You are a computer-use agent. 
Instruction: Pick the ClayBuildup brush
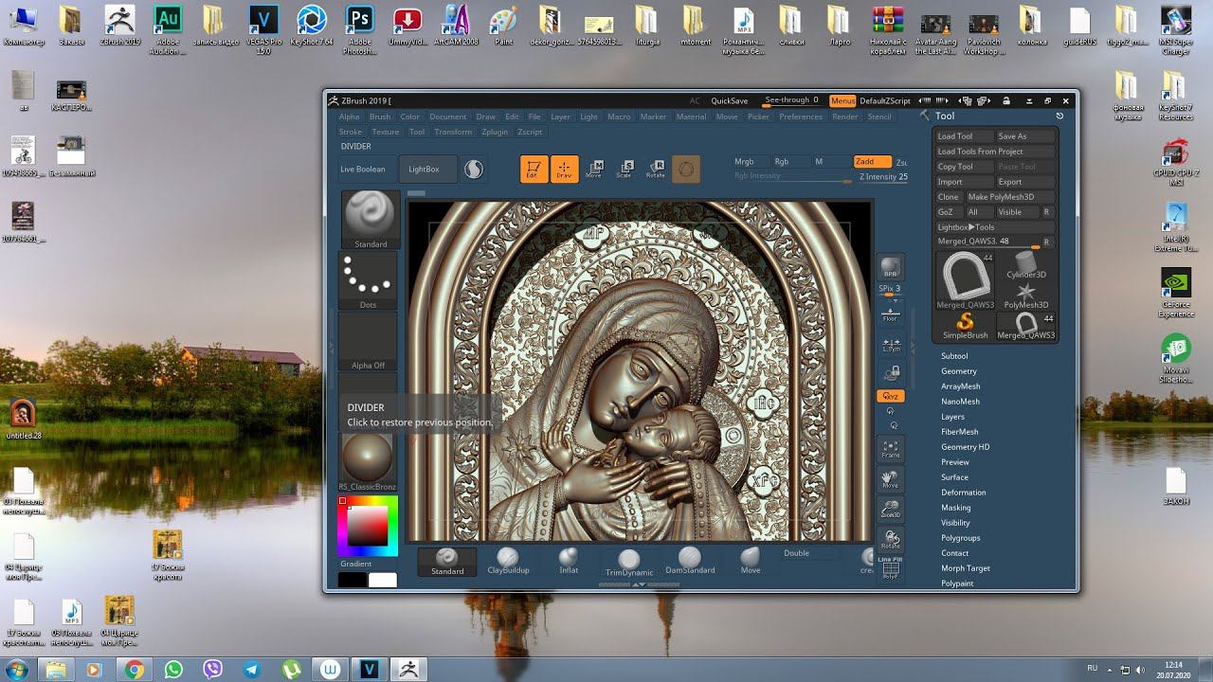(508, 560)
